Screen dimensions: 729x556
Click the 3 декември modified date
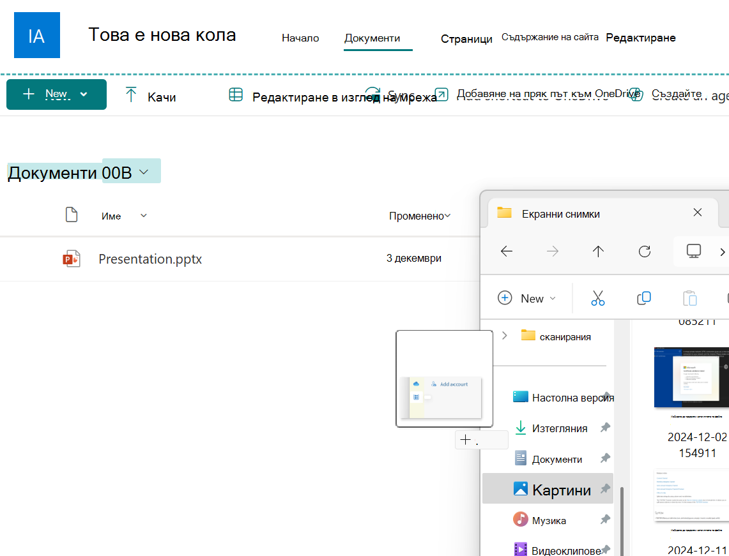click(414, 259)
